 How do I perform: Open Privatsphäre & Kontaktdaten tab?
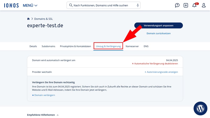(x=75, y=46)
